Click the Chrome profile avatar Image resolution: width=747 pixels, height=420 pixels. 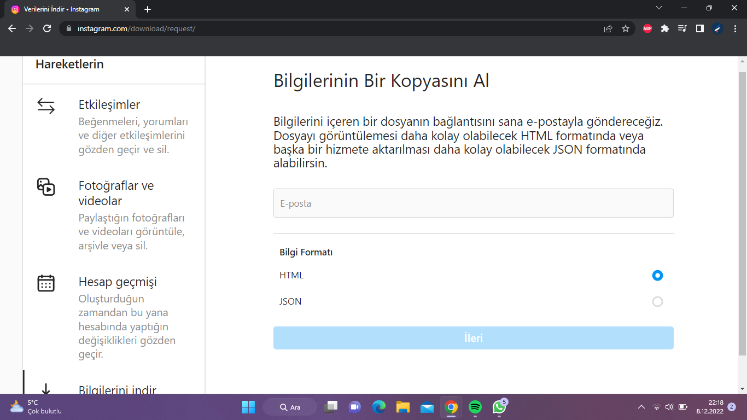[717, 28]
